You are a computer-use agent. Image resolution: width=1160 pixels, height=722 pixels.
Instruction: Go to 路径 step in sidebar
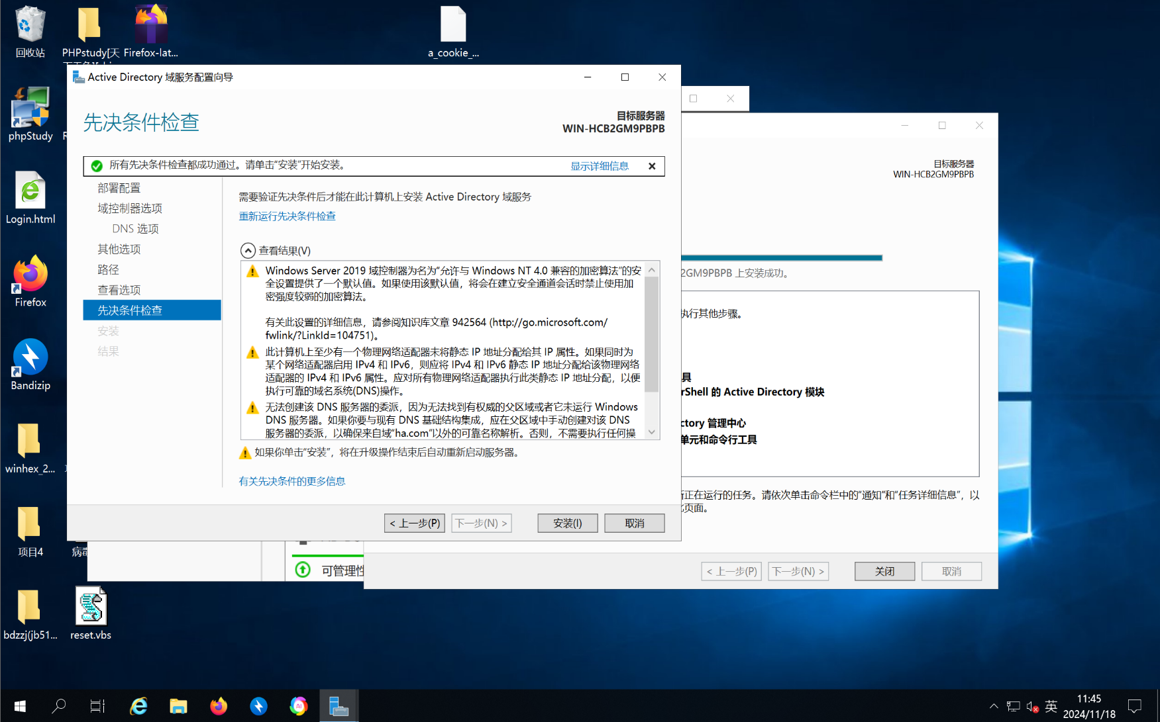(x=109, y=270)
